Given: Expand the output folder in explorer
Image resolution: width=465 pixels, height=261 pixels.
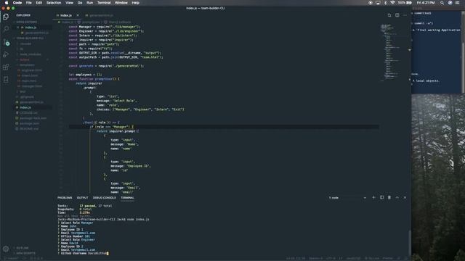Looking at the screenshot, I should tap(24, 59).
